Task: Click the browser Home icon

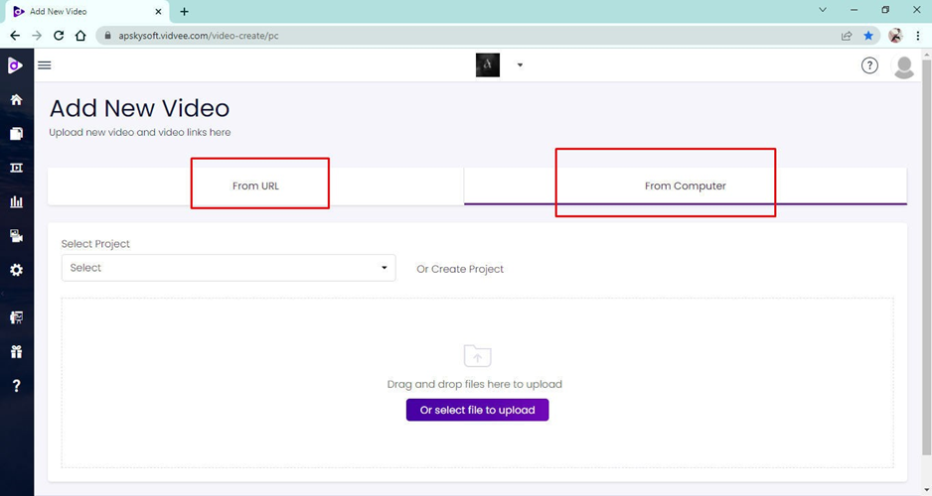Action: (x=80, y=36)
